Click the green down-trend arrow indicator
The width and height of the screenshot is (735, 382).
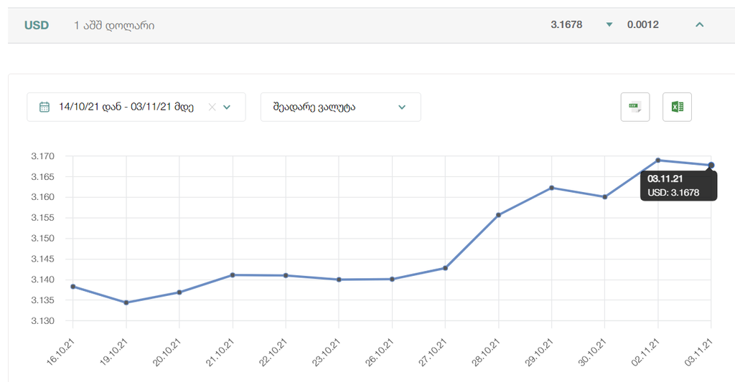pos(609,25)
